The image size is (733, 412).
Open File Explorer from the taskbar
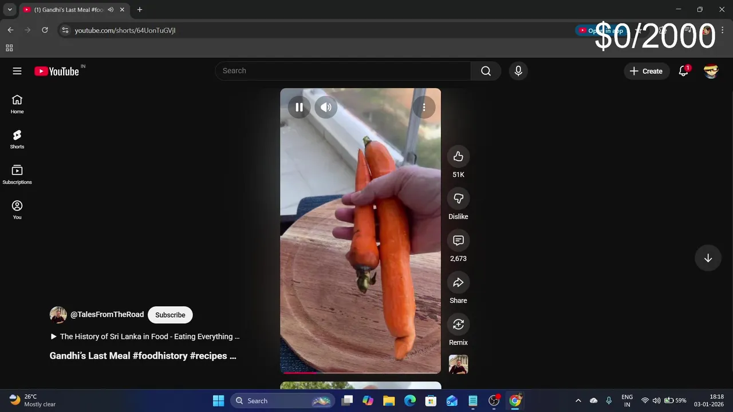389,401
